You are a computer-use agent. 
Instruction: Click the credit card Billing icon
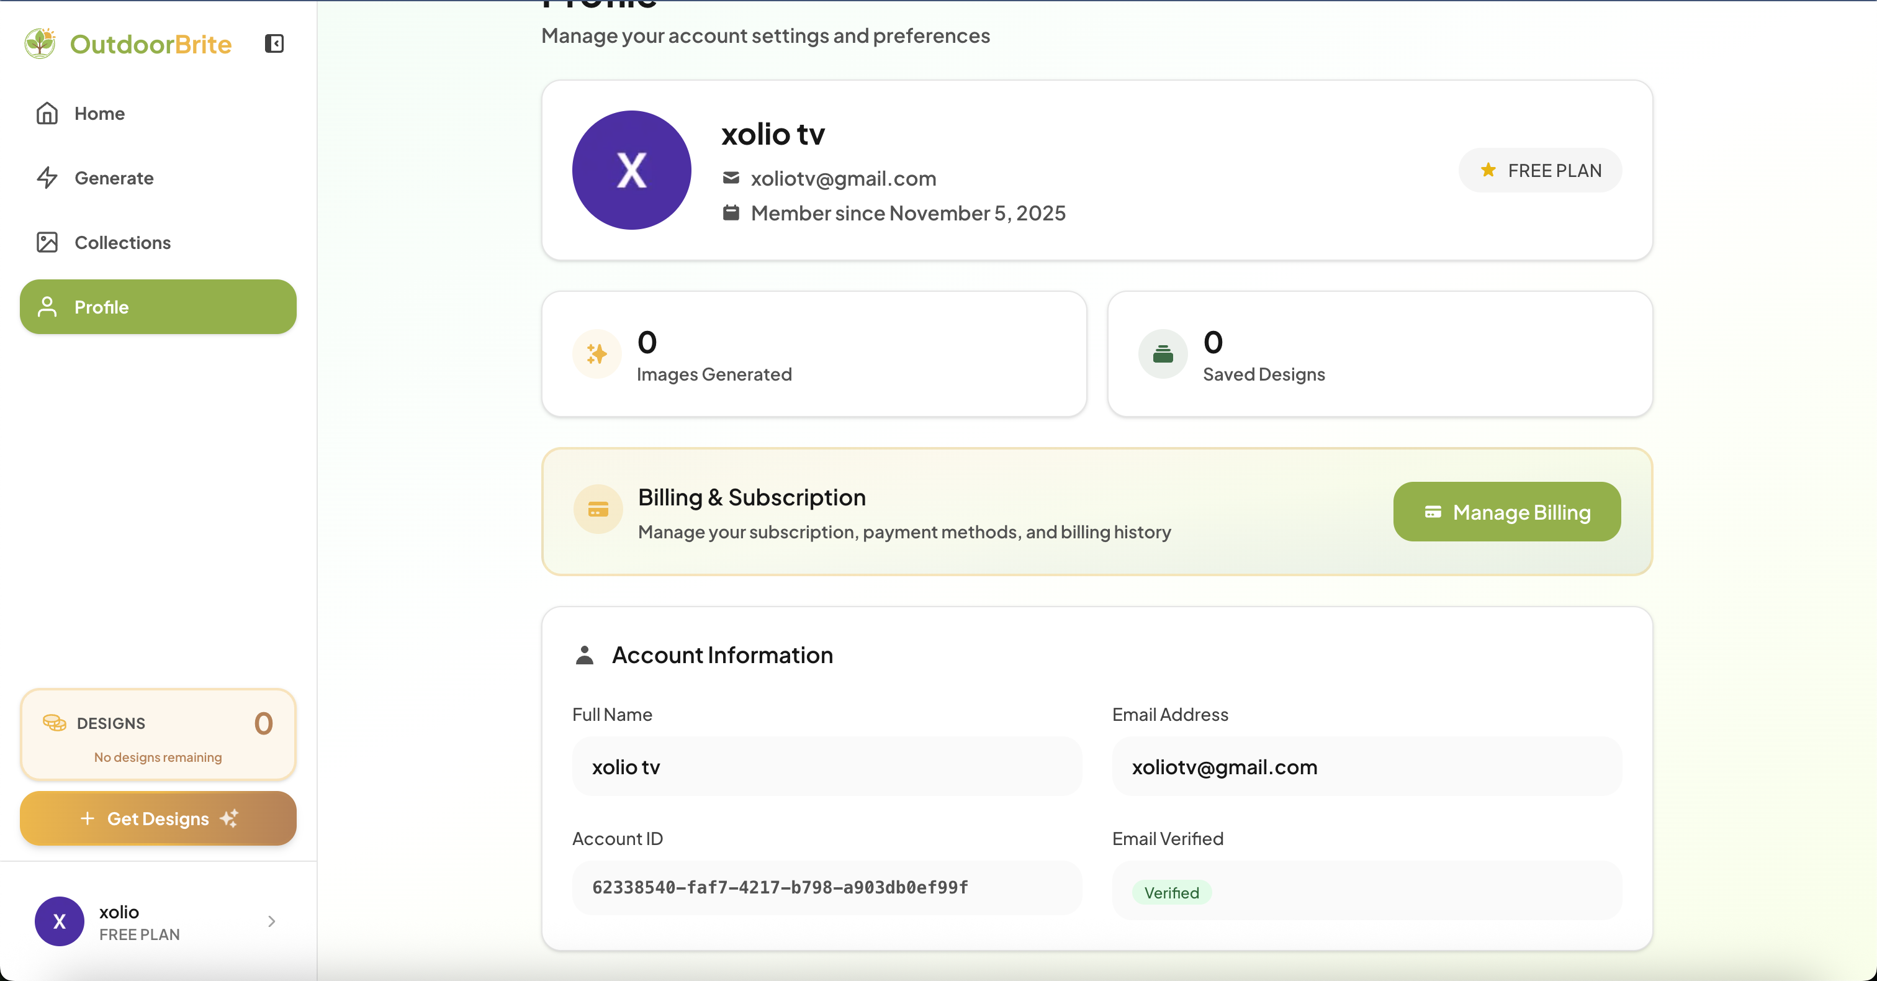click(598, 510)
